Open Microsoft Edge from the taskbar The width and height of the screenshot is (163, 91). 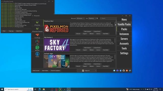point(40,89)
